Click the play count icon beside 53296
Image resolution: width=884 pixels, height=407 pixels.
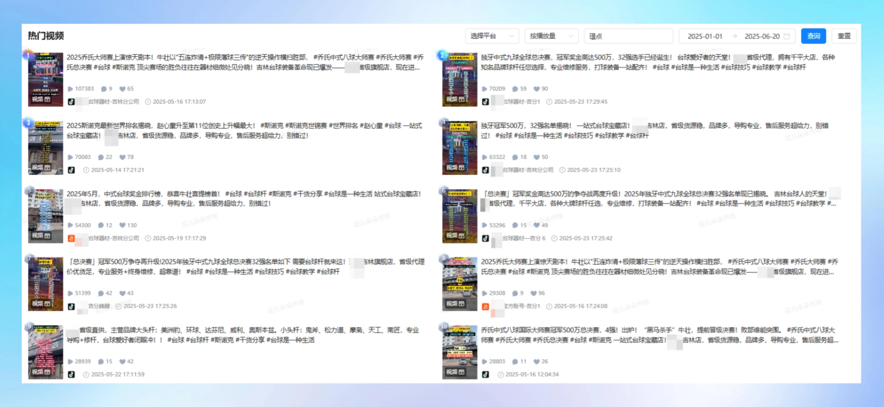(x=485, y=225)
